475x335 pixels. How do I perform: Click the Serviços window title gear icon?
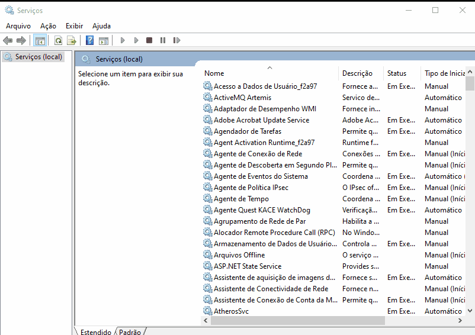pyautogui.click(x=9, y=10)
